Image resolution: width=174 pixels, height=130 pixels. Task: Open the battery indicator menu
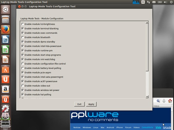160,2
